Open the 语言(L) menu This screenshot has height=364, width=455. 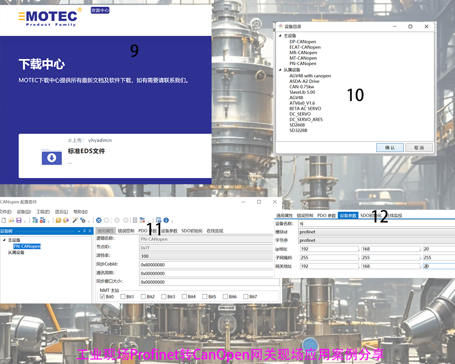click(x=61, y=212)
